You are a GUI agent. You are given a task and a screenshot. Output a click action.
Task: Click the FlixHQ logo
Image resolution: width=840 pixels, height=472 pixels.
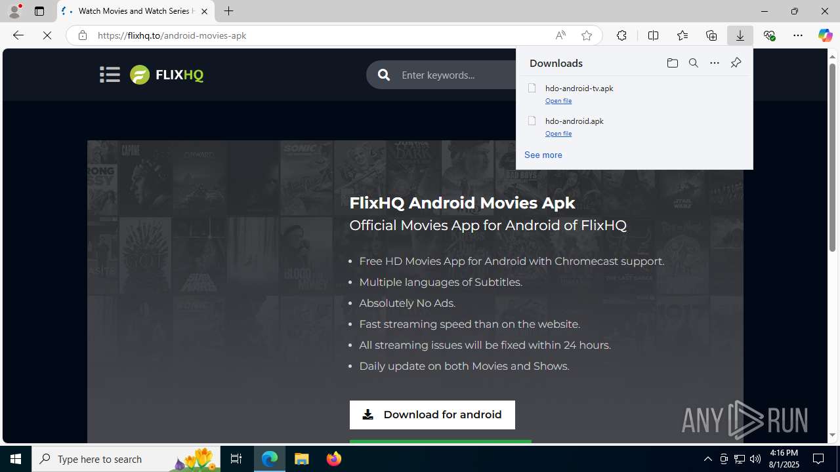tap(167, 75)
